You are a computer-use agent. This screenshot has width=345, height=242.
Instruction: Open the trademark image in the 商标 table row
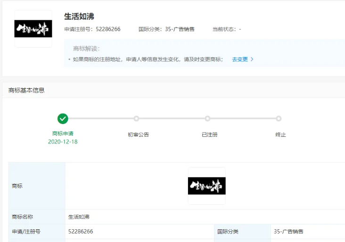[206, 186]
